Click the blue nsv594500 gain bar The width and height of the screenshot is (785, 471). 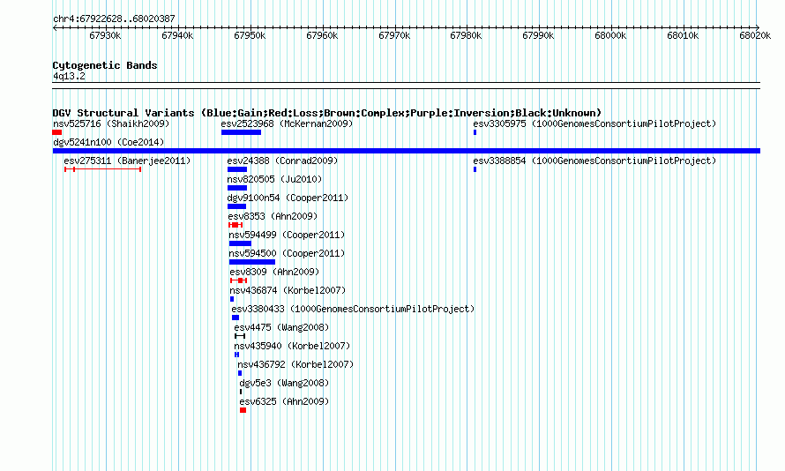[252, 262]
